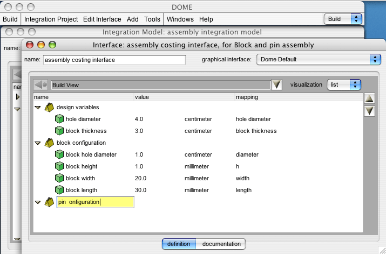Move selected item down with the down-arrow button
The height and width of the screenshot is (254, 386).
(369, 111)
